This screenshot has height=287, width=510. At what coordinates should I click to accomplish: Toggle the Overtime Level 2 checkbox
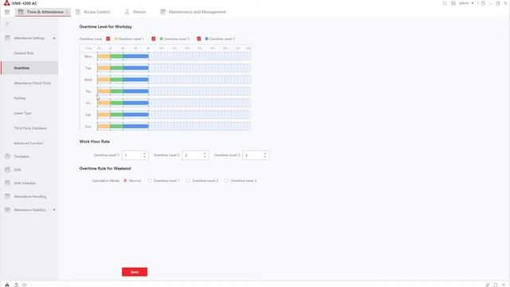coord(154,39)
